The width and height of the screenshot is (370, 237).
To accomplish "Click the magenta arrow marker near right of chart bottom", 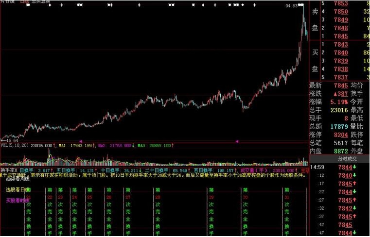I will (x=237, y=141).
